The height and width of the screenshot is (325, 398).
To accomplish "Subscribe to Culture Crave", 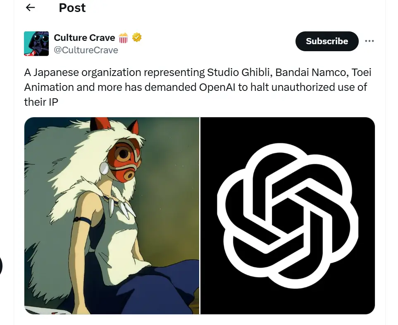I will pos(327,41).
